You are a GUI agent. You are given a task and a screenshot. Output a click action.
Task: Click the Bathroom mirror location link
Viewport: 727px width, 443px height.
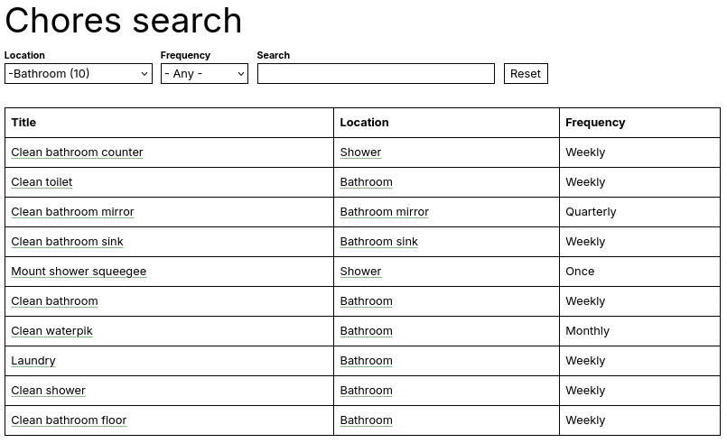385,212
